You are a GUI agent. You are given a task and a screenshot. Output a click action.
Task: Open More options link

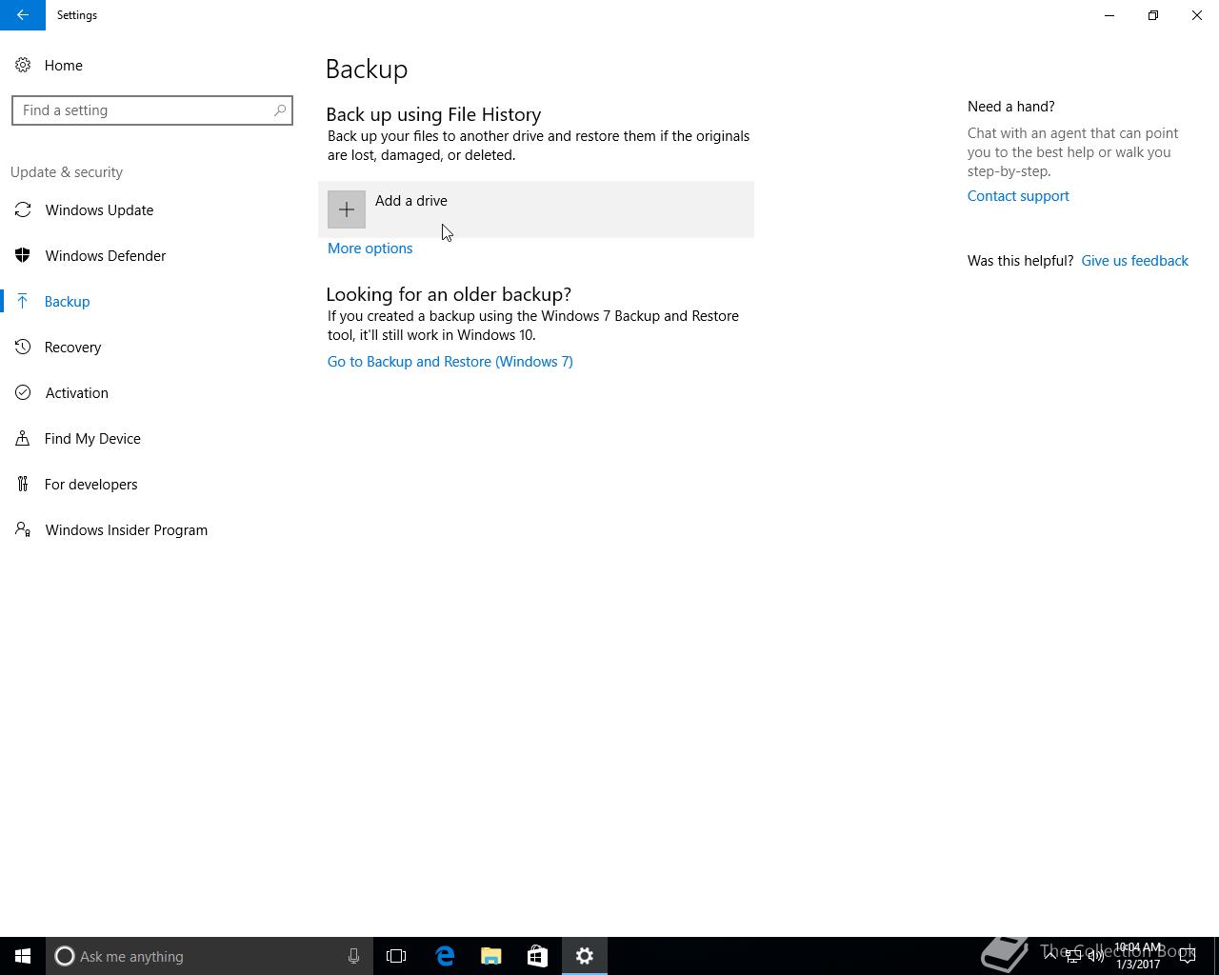click(x=370, y=249)
